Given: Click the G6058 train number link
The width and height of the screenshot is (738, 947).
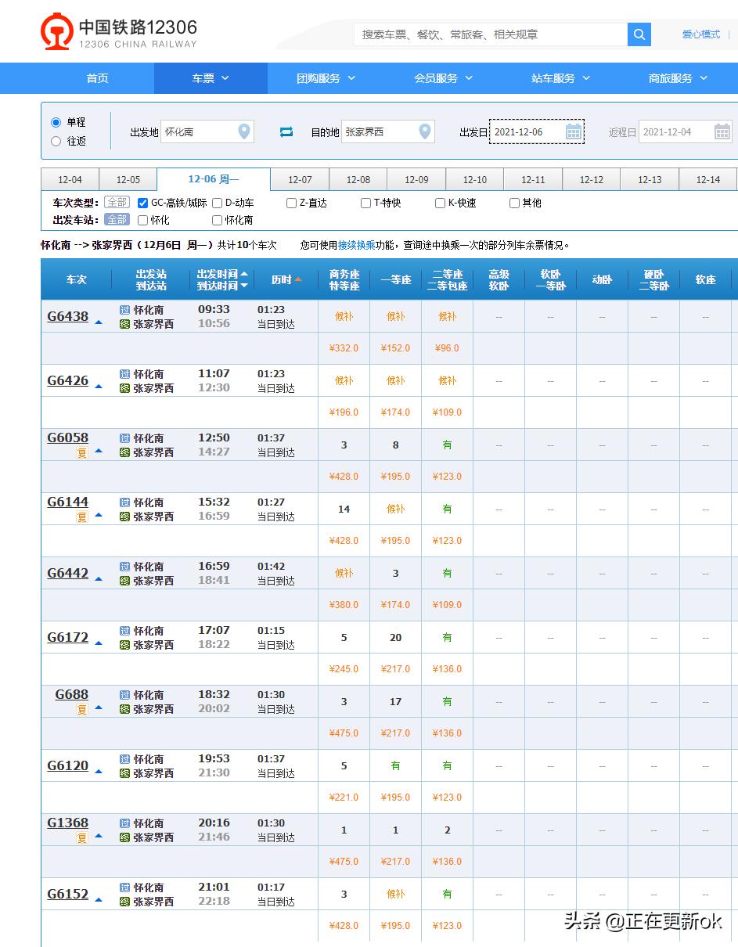Looking at the screenshot, I should click(x=67, y=437).
